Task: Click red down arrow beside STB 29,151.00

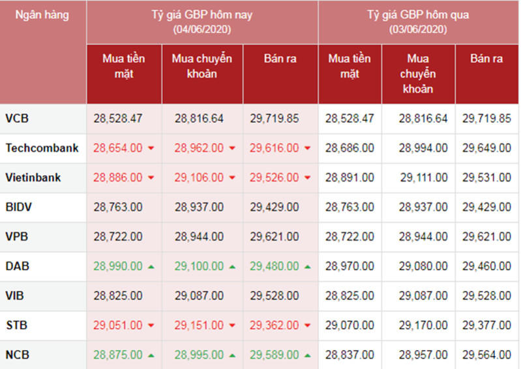Action: tap(231, 325)
